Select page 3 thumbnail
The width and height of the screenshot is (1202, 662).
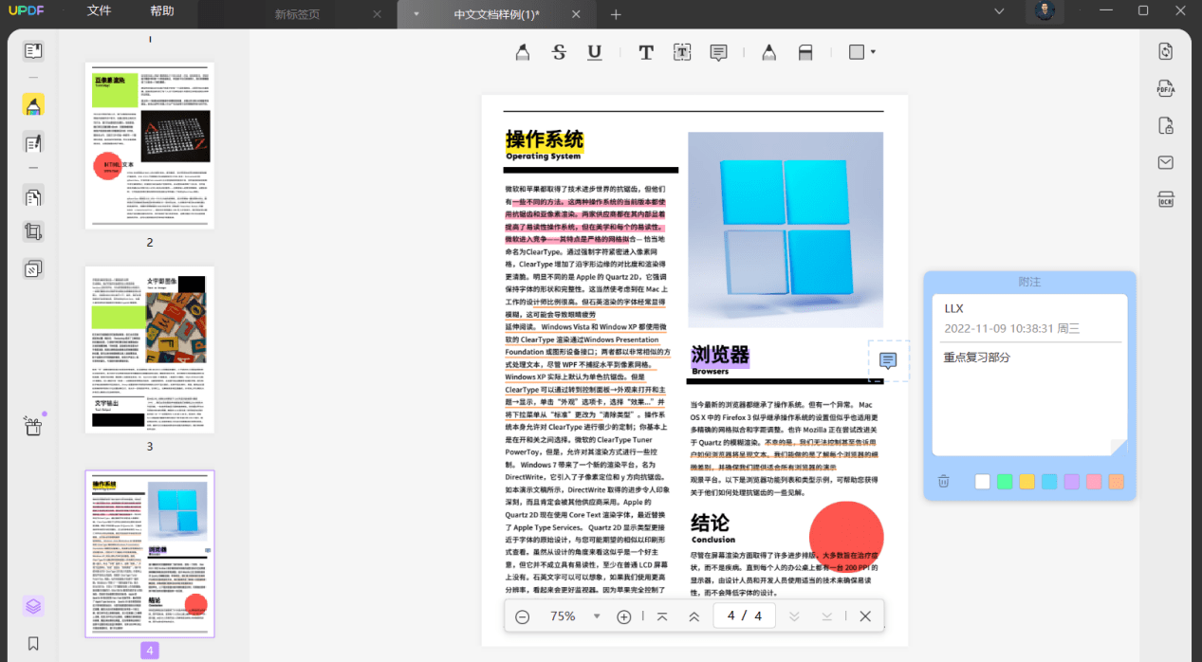[x=150, y=349]
